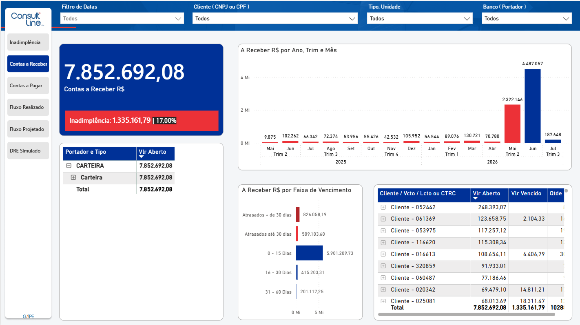
Task: Click the Cliente / Vcto / Lcto ou CTRC header
Action: pyautogui.click(x=424, y=195)
